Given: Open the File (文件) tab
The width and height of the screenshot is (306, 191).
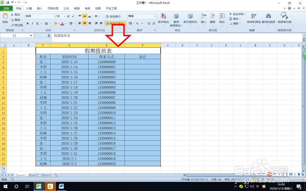Looking at the screenshot, I should click(6, 8).
